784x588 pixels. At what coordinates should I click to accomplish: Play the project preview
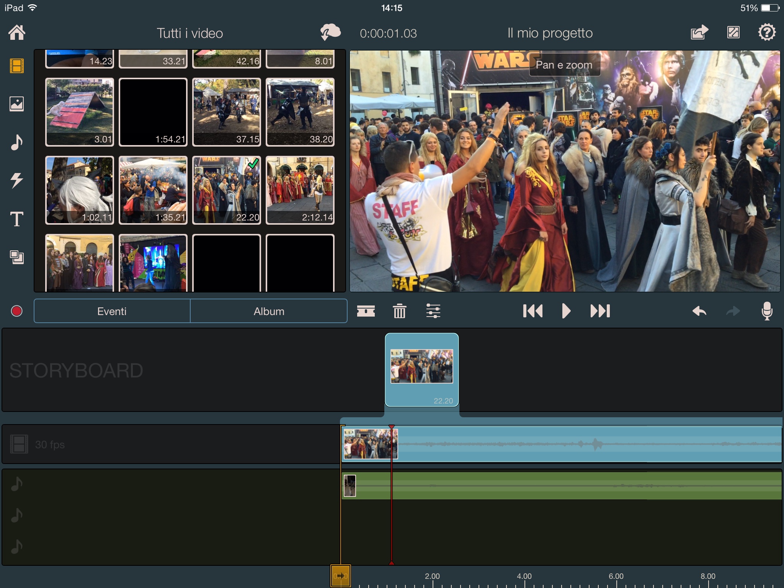click(x=566, y=311)
